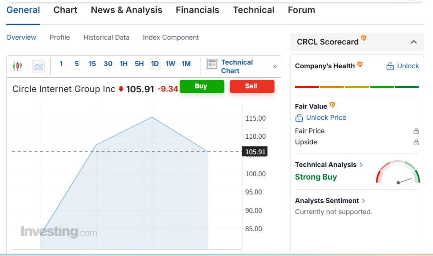Open the General tab

coord(23,10)
